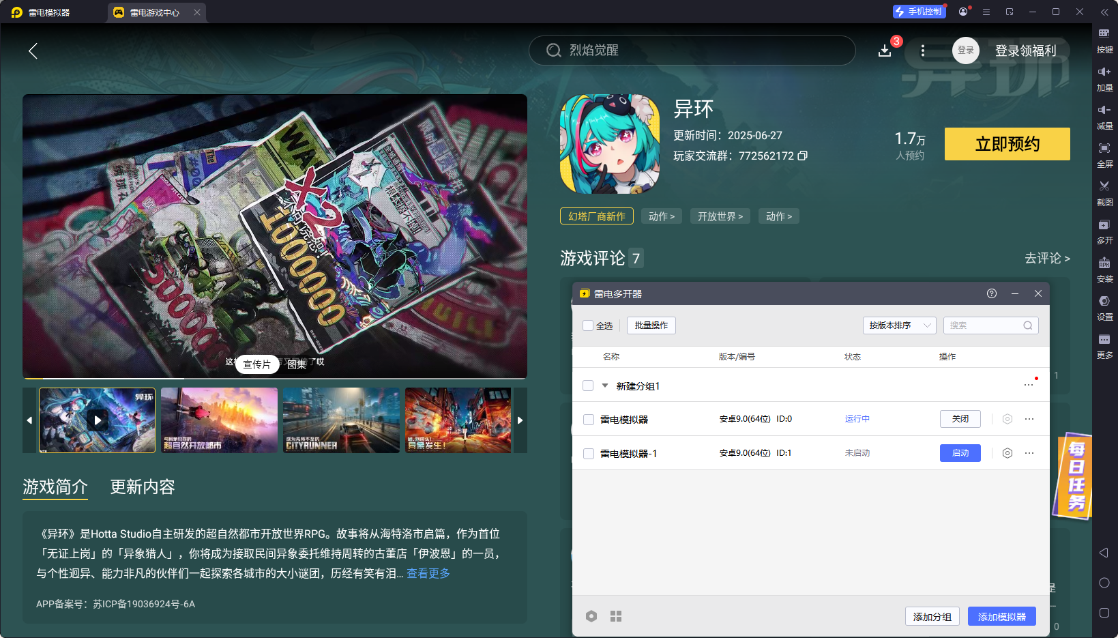Open more options for 雷电模拟器-1 row

(x=1029, y=453)
